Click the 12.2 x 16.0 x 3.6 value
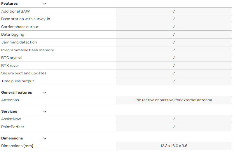The width and height of the screenshot is (234, 152). tap(174, 146)
